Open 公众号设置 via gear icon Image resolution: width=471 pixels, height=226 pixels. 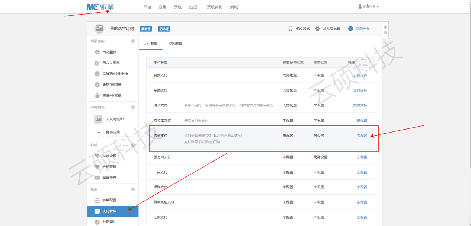(317, 29)
